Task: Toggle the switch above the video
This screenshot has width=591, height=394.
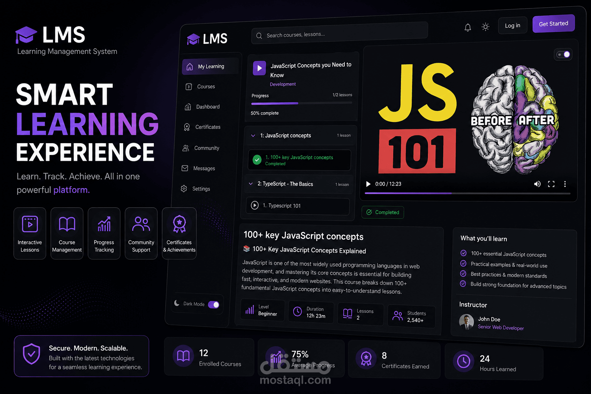Action: tap(563, 54)
